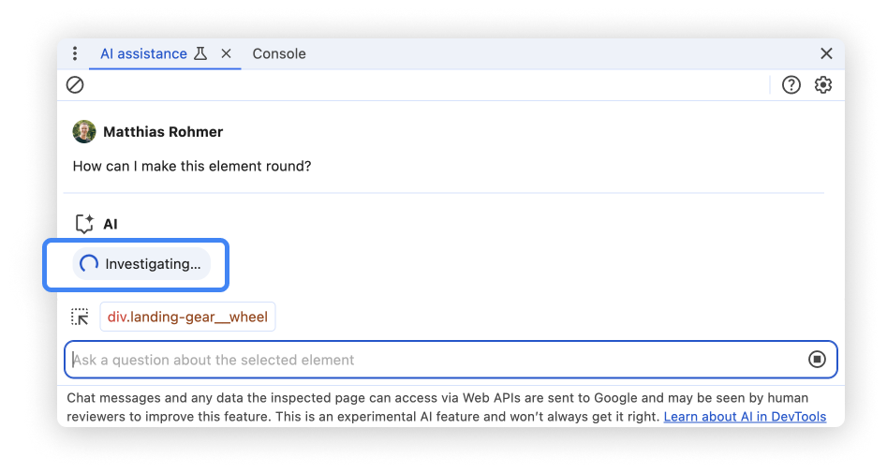Open AI assistance settings gear
Image resolution: width=887 pixels, height=473 pixels.
pyautogui.click(x=823, y=85)
